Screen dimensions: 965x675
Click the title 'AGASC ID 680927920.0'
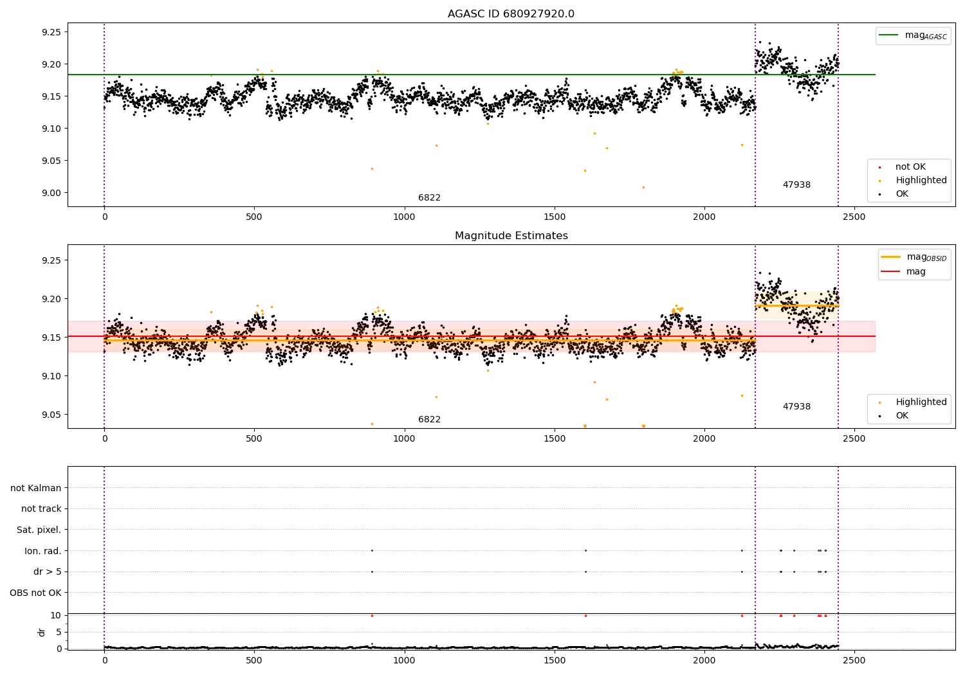pos(511,14)
